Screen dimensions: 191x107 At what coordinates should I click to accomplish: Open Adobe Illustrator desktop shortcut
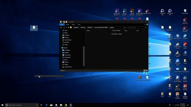coord(132,12)
